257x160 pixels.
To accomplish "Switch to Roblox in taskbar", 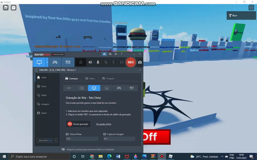I will coord(170,157).
